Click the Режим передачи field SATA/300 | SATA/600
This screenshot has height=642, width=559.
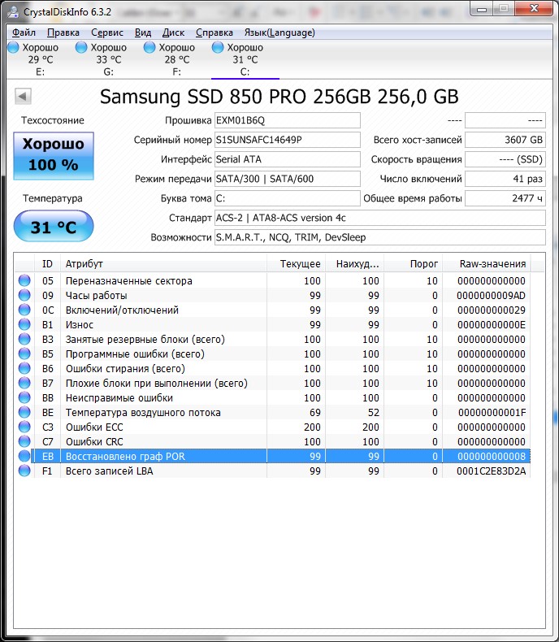[x=288, y=179]
